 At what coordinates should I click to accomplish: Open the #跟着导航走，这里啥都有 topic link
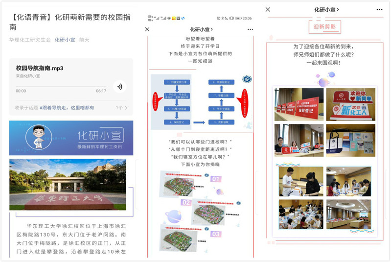[x=67, y=107]
